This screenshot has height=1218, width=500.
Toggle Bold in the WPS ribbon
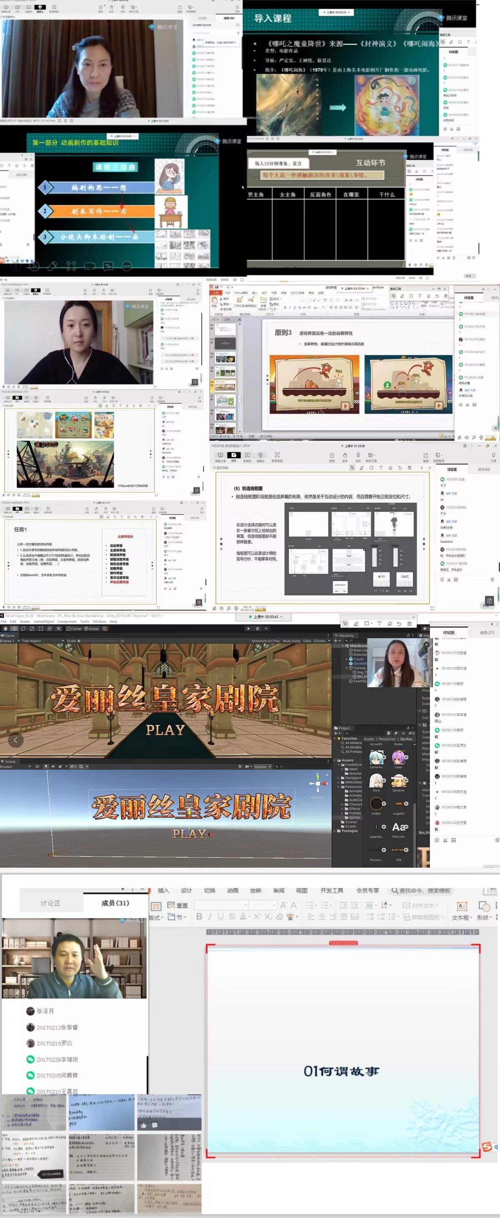coord(199,916)
